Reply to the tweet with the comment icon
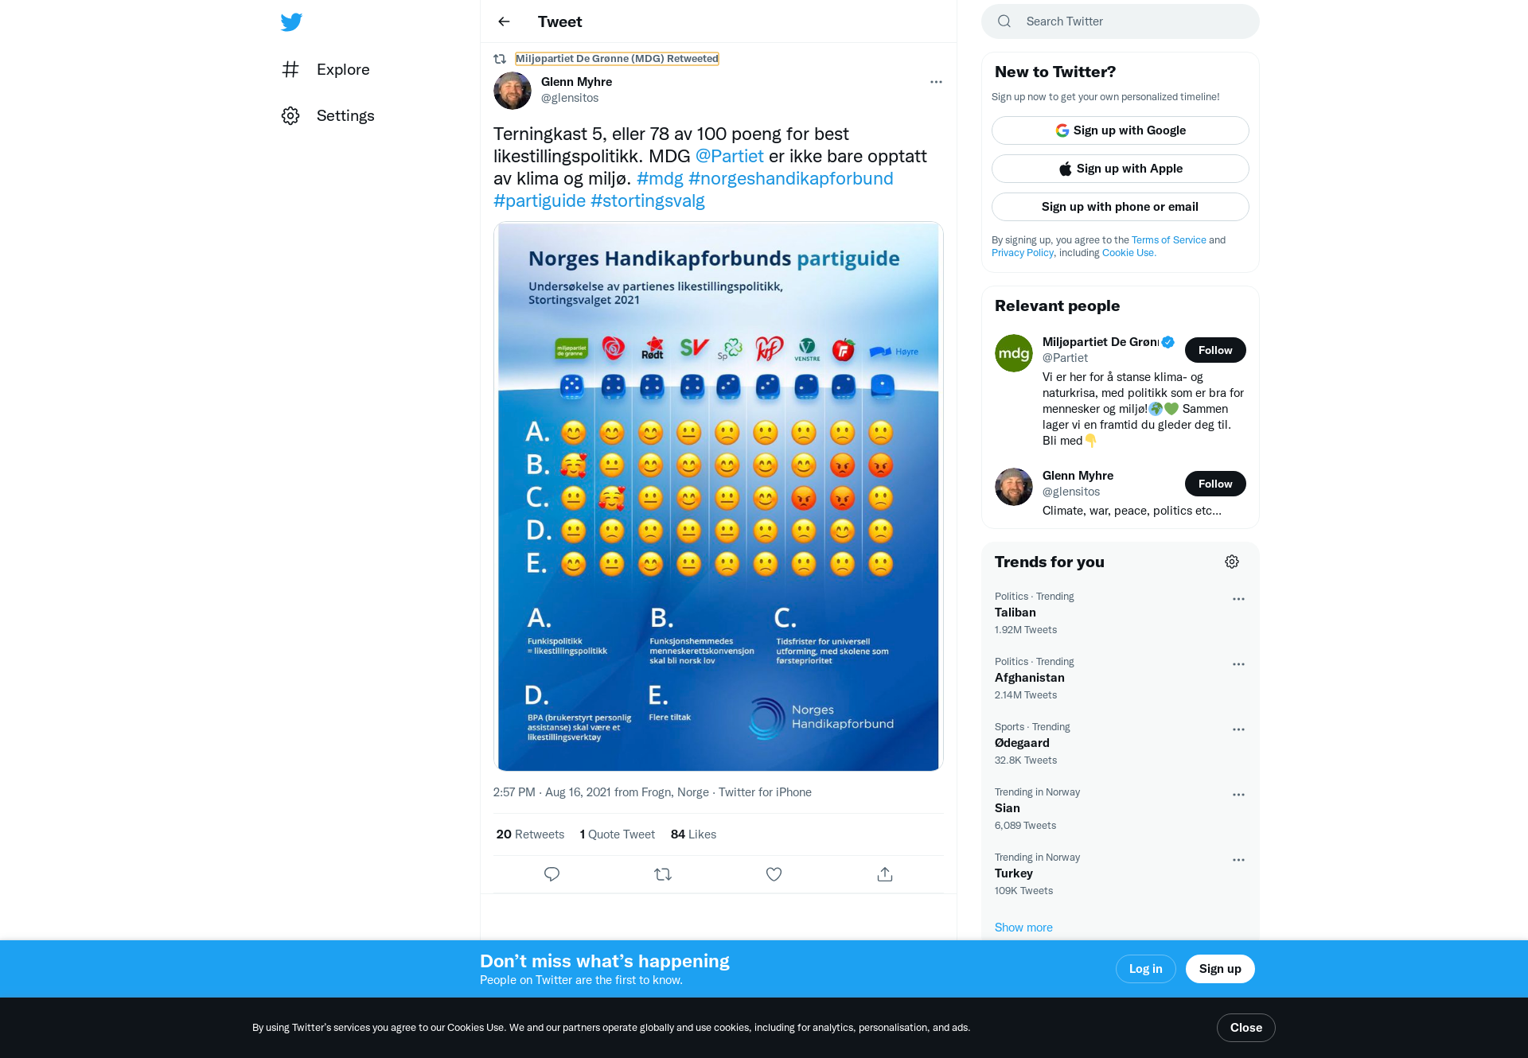 [x=552, y=874]
